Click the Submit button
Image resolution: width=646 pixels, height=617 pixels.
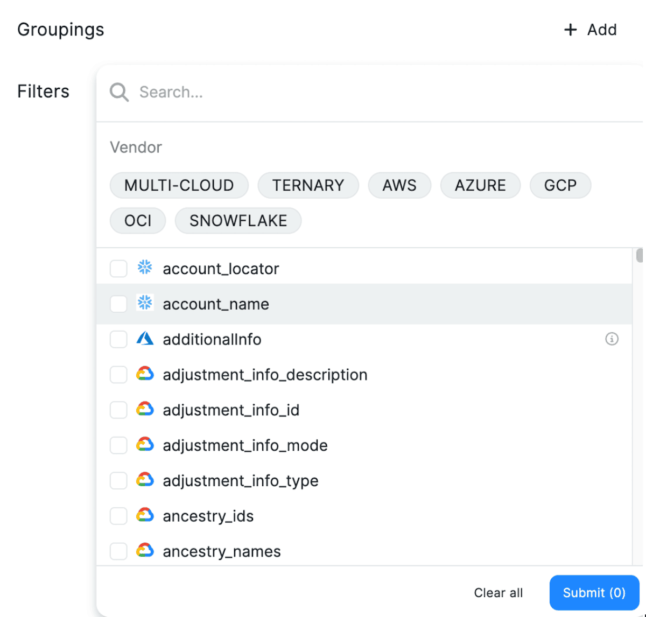(x=594, y=592)
